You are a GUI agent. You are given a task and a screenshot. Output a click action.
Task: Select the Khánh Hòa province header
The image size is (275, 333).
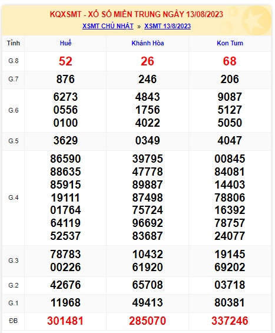tap(148, 43)
